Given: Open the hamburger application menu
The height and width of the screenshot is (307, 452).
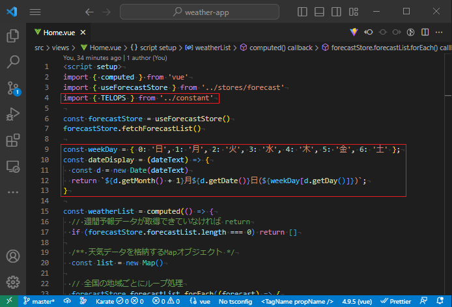Looking at the screenshot, I should coord(35,12).
